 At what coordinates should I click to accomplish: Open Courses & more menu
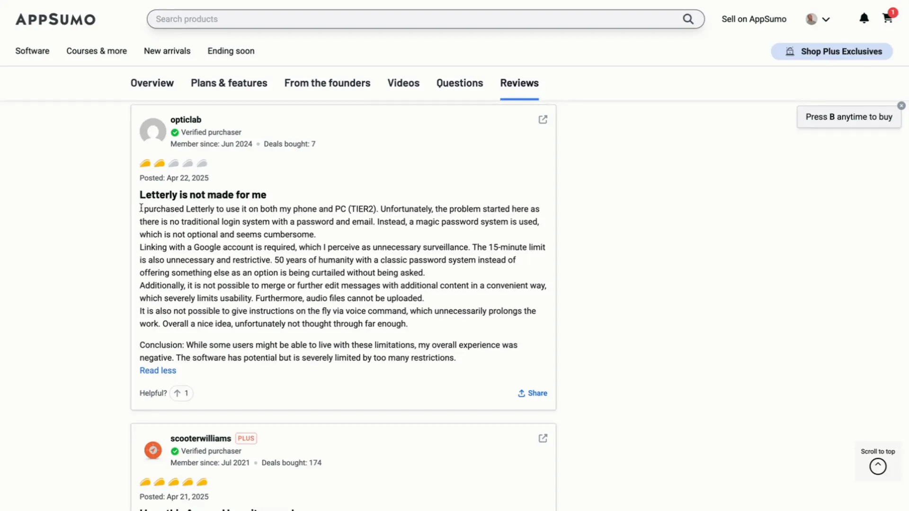[x=97, y=51]
